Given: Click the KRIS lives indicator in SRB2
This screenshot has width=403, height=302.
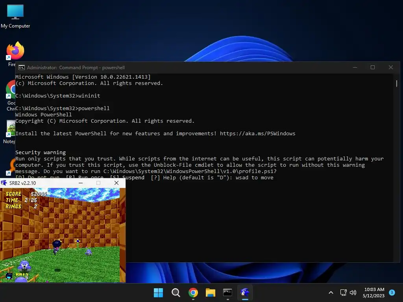Looking at the screenshot, I should 17,276.
